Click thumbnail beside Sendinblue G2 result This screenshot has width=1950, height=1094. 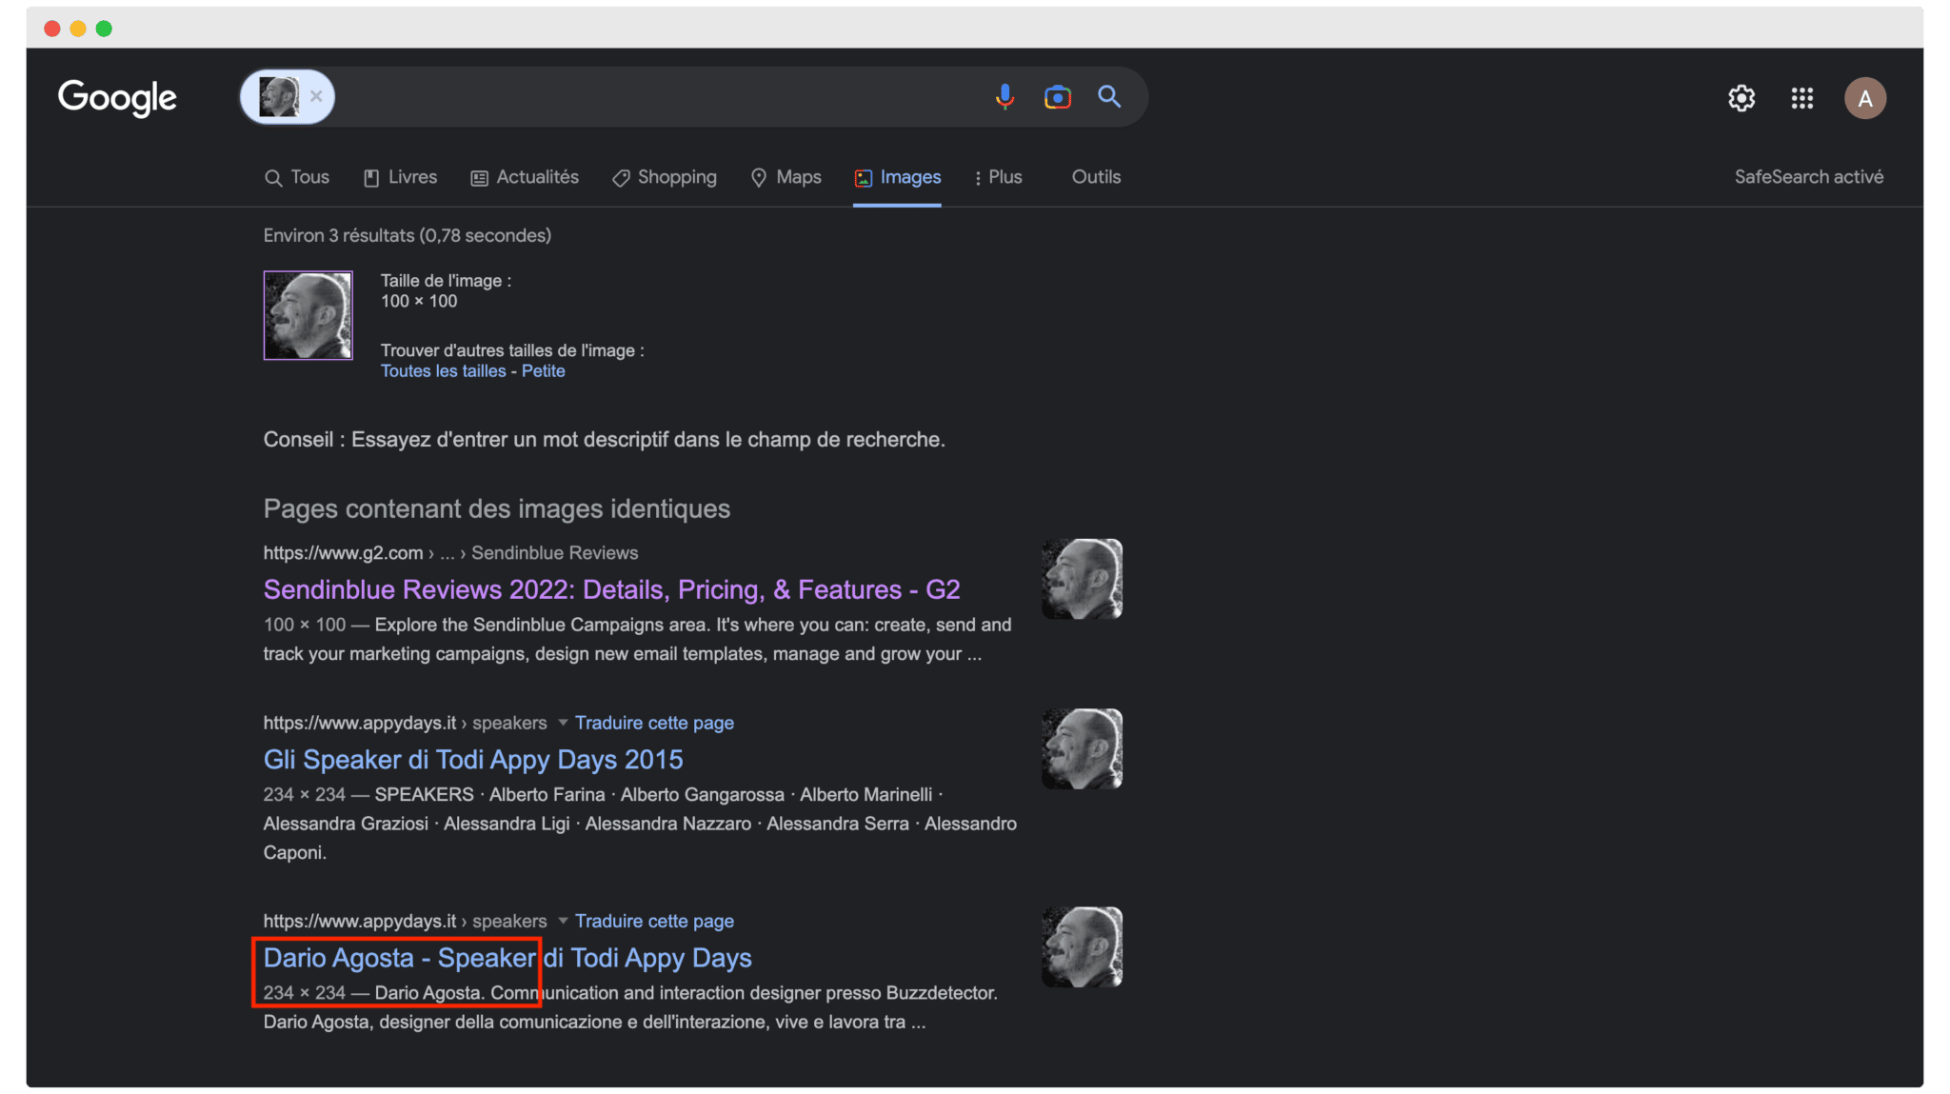pyautogui.click(x=1082, y=579)
